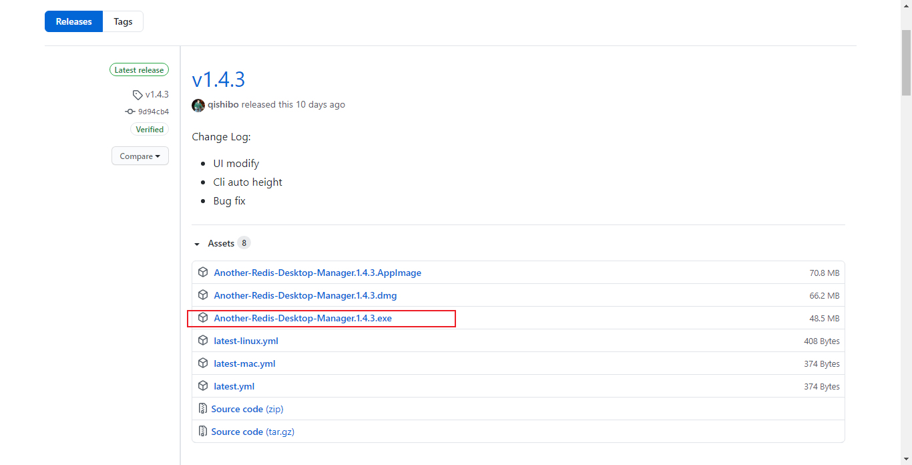This screenshot has width=912, height=465.
Task: Click the package icon beside latest-linux.yml
Action: pos(203,341)
